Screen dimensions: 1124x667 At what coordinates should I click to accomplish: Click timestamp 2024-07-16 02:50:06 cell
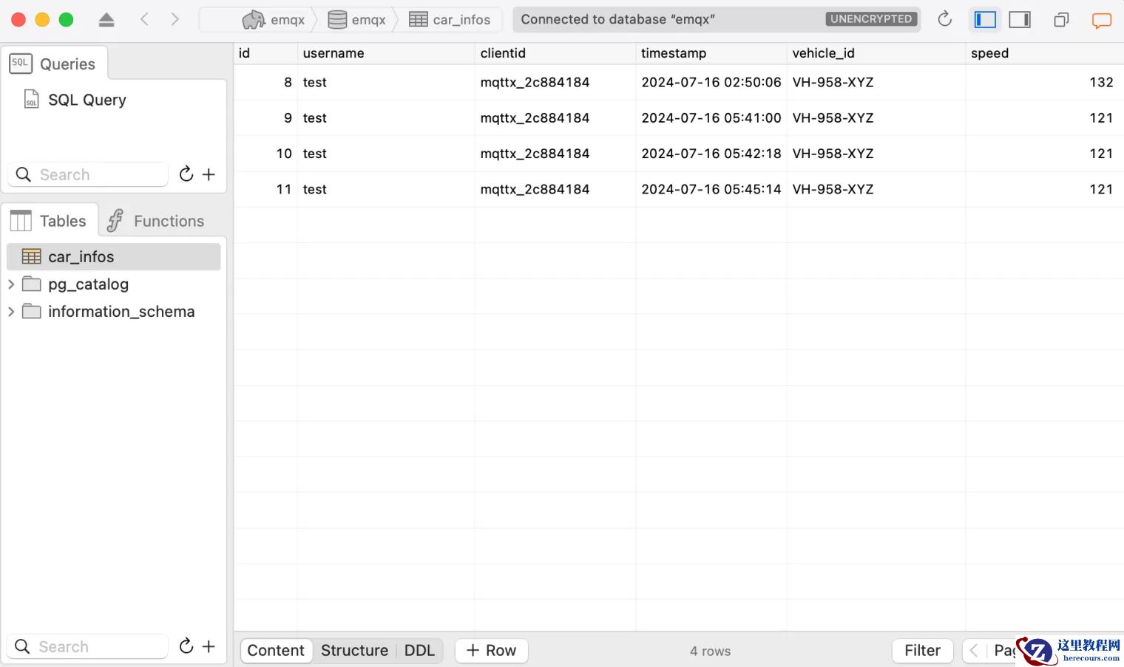pos(711,82)
